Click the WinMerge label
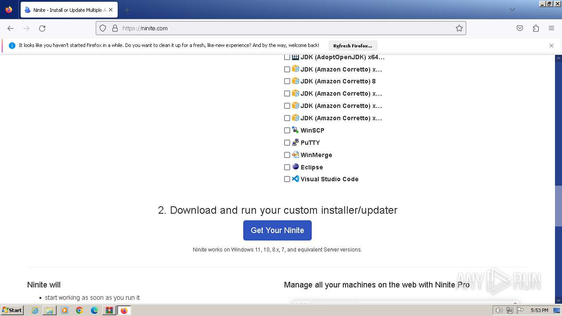This screenshot has height=316, width=562. tap(316, 155)
